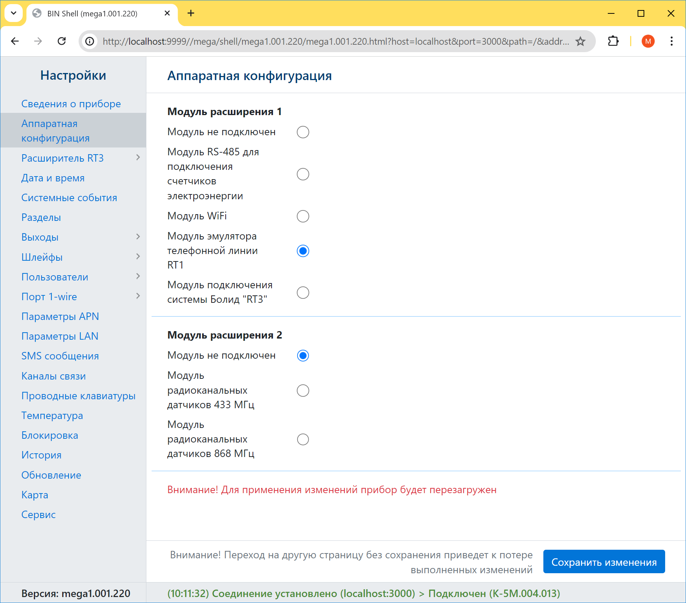The image size is (686, 603).
Task: Click the browser back arrow
Action: [x=15, y=41]
